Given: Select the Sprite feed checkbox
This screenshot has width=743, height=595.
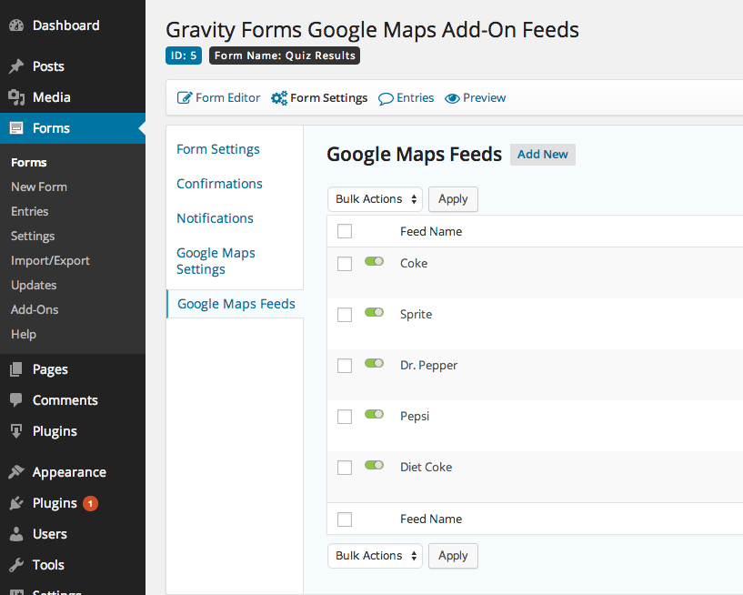Looking at the screenshot, I should coord(345,314).
